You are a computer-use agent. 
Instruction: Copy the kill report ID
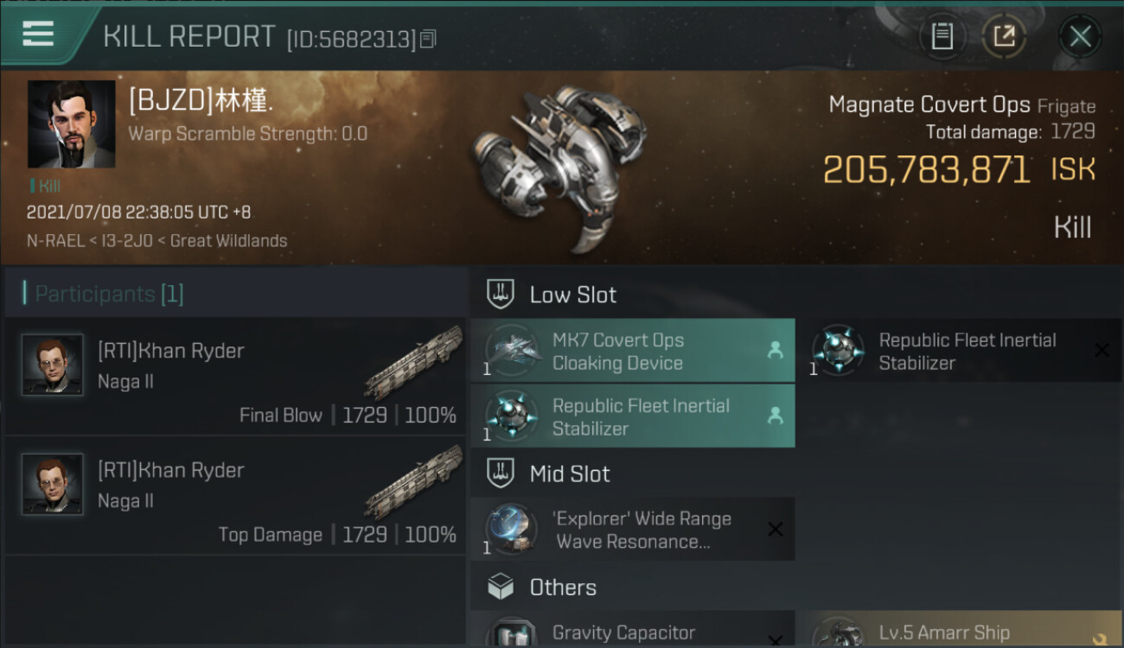(x=429, y=39)
